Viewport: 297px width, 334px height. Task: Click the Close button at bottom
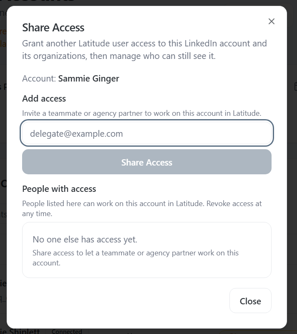[250, 301]
